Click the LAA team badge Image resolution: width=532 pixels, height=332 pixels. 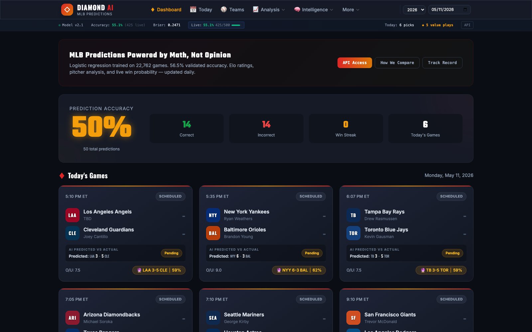tap(72, 215)
